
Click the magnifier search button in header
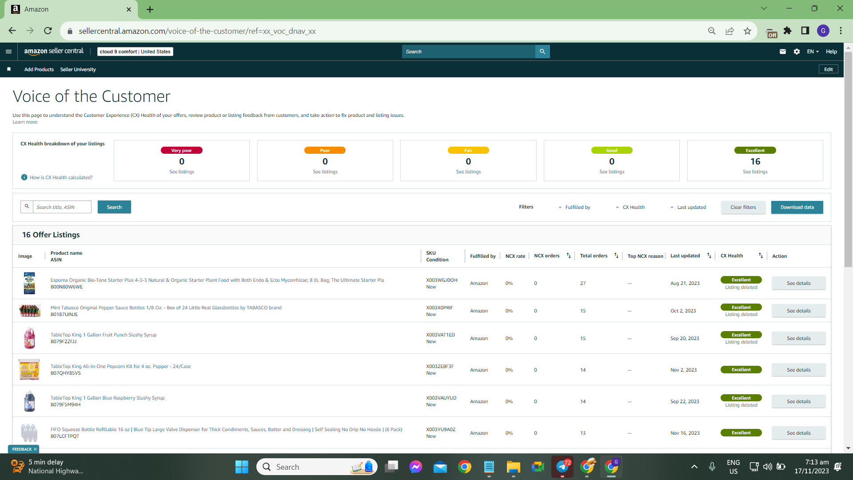[x=542, y=52]
